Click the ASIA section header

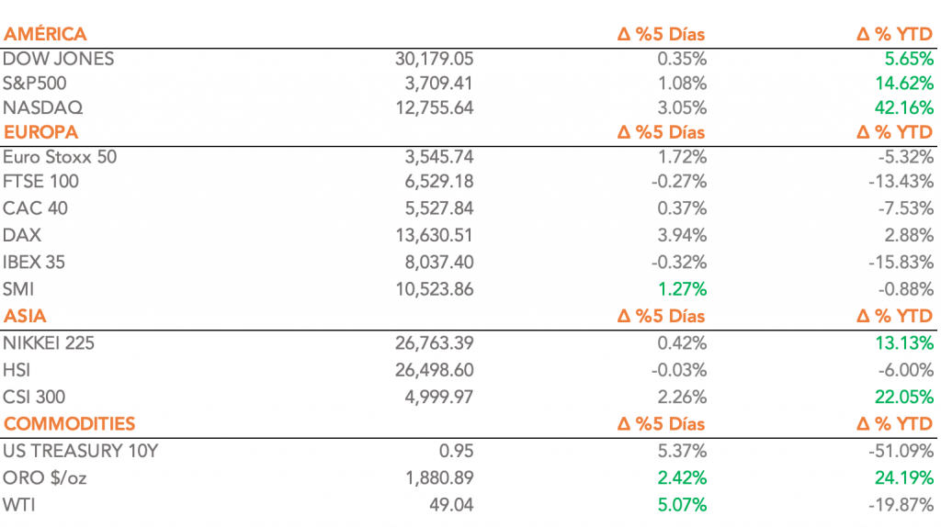point(25,317)
